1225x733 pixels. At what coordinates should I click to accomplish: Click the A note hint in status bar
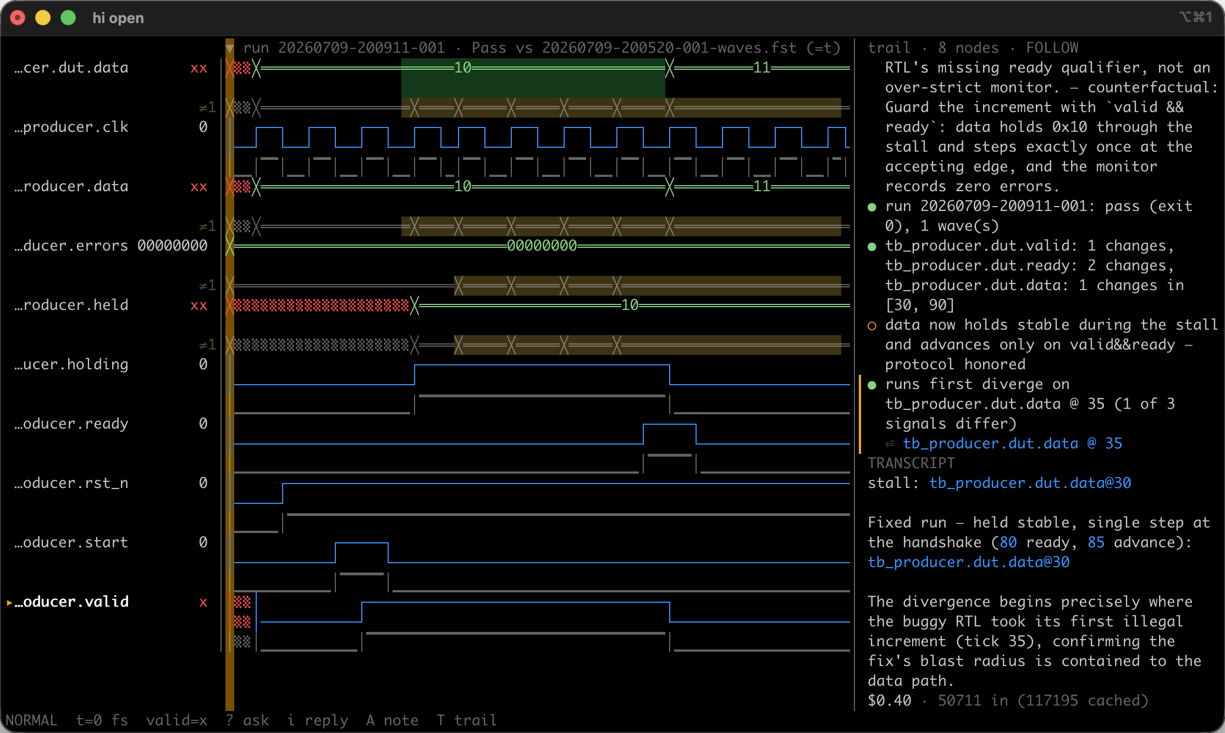(392, 720)
